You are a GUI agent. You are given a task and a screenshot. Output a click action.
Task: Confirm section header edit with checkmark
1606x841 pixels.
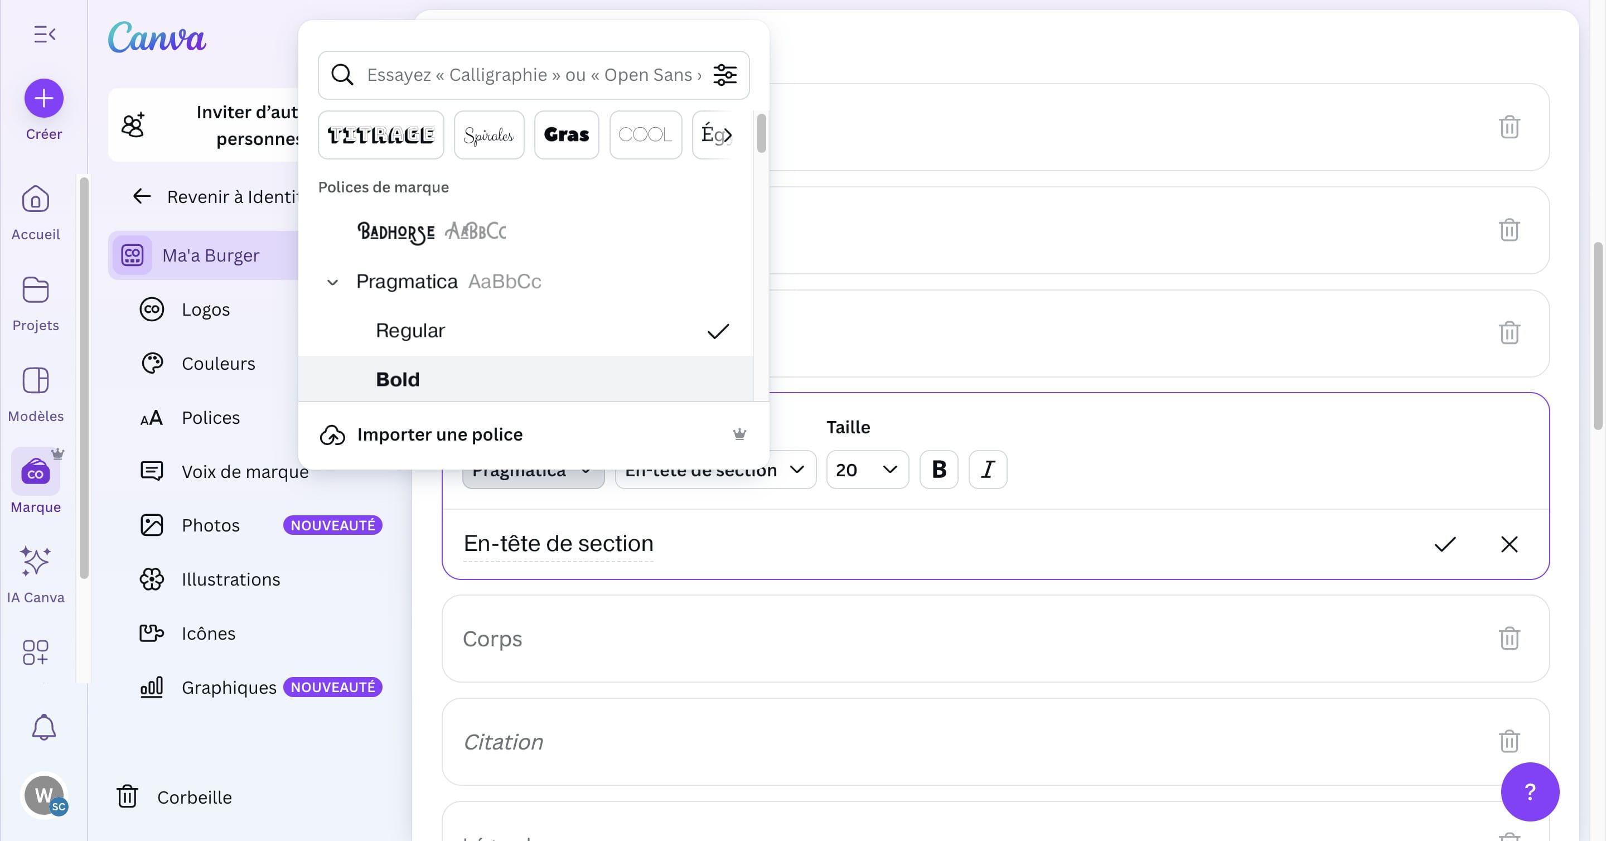click(1444, 544)
